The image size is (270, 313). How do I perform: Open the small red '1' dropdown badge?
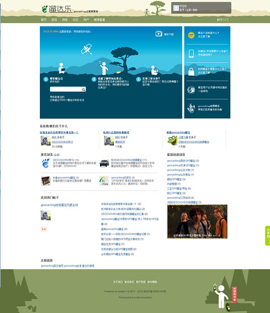pyautogui.click(x=44, y=229)
